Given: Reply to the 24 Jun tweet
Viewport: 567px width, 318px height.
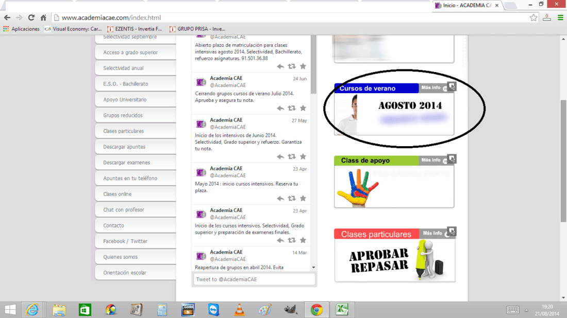Looking at the screenshot, I should point(280,108).
